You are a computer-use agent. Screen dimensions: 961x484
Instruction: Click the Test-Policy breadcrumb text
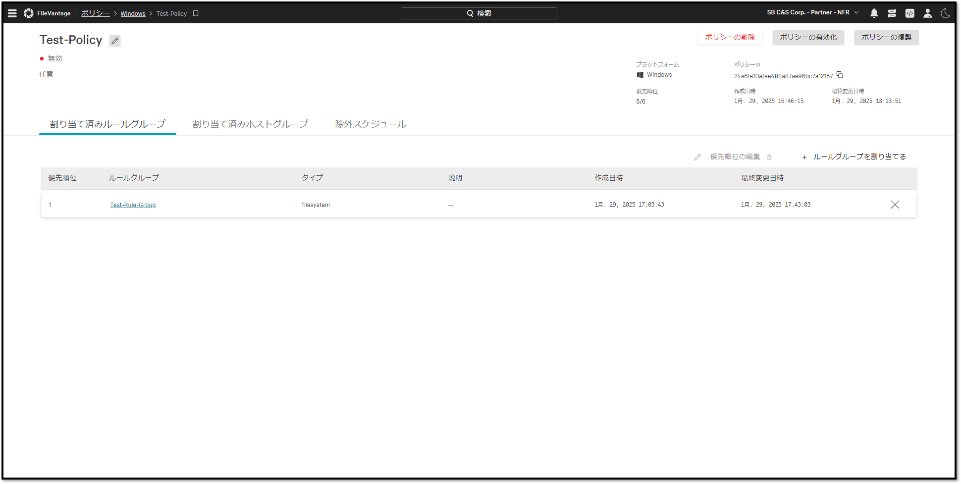coord(171,14)
